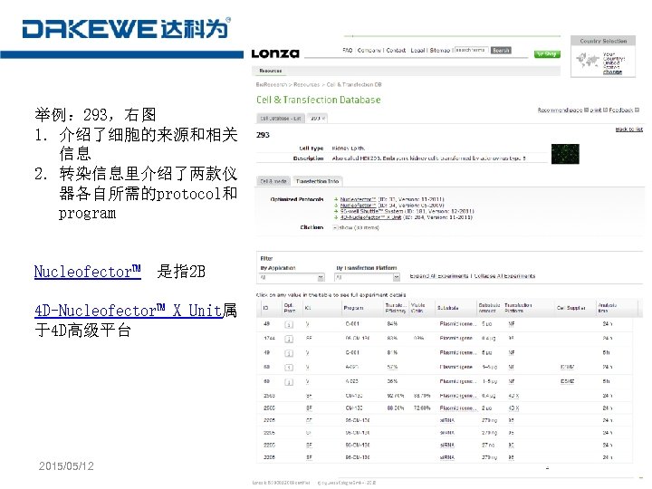Click the change country link
Screen dimensions: 652x489
point(612,72)
